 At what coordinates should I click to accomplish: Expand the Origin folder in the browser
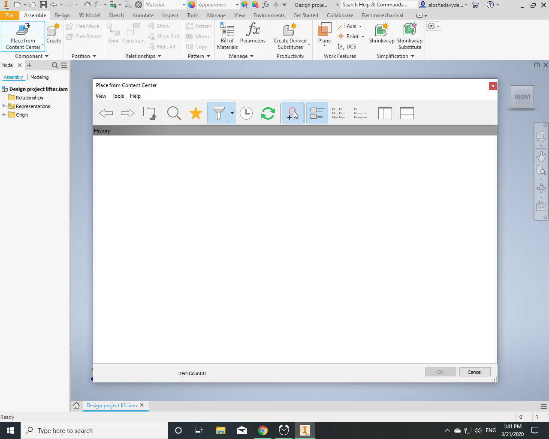[4, 114]
